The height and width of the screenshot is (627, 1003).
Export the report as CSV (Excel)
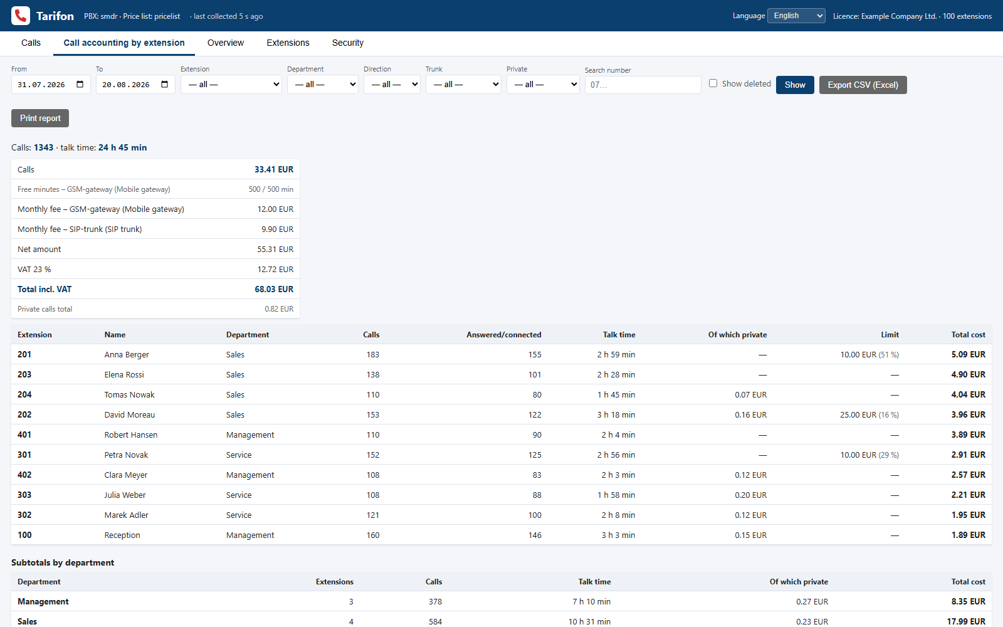[x=863, y=85]
